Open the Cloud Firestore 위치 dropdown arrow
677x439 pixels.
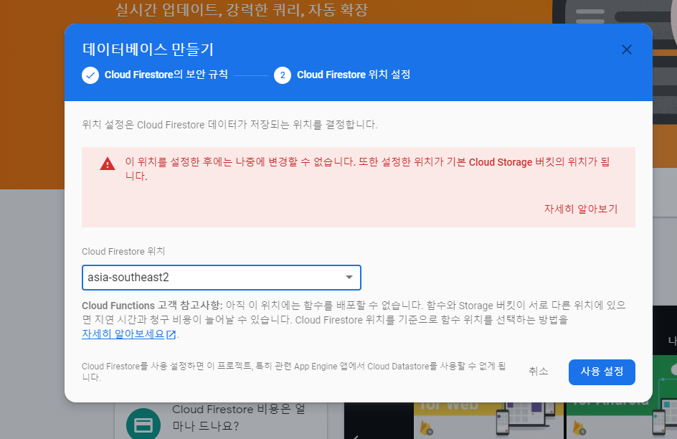tap(349, 277)
